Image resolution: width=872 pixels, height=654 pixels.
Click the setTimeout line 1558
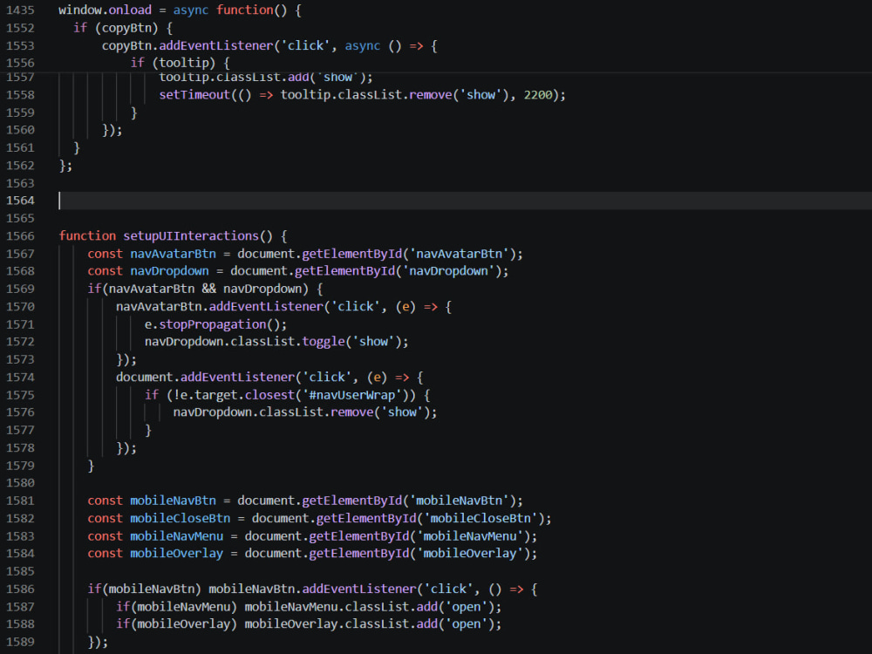tap(362, 94)
